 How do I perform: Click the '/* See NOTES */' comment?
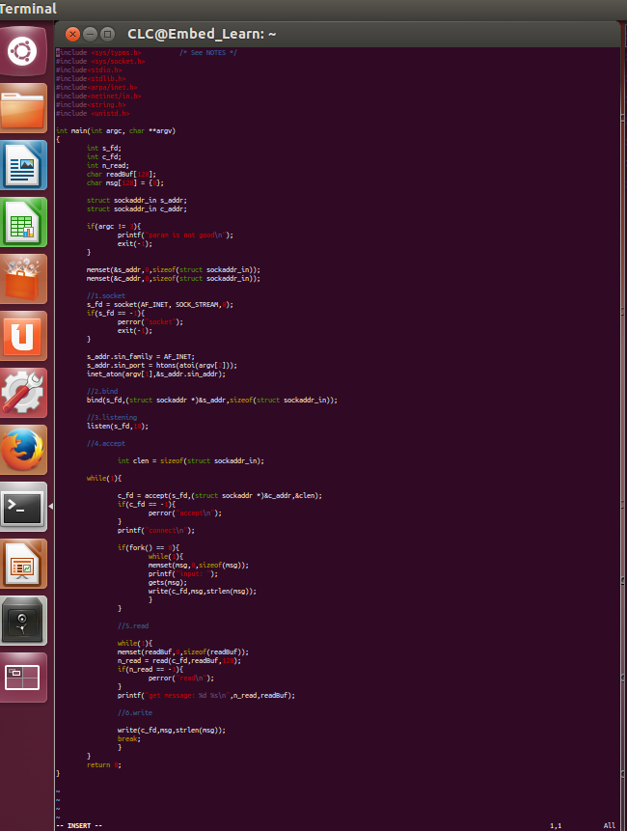[208, 52]
